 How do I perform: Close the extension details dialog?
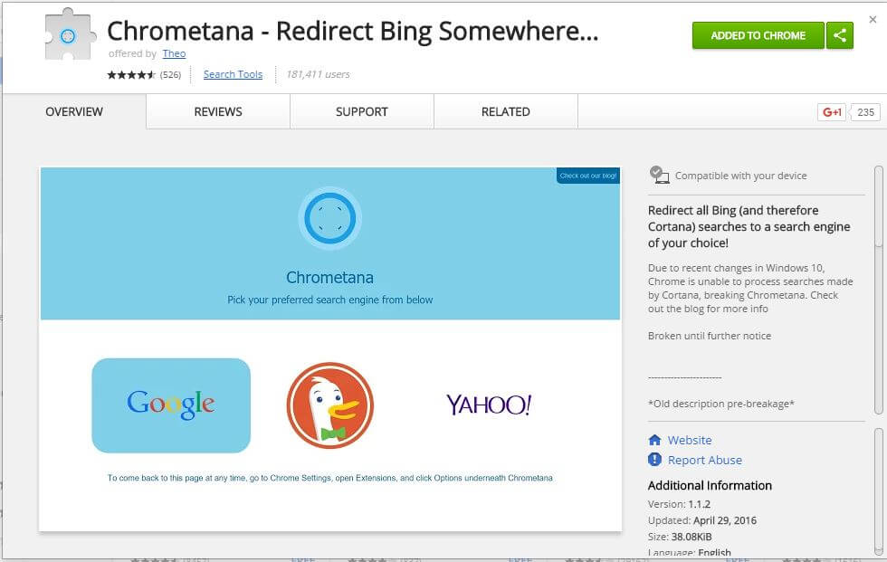coord(873,20)
